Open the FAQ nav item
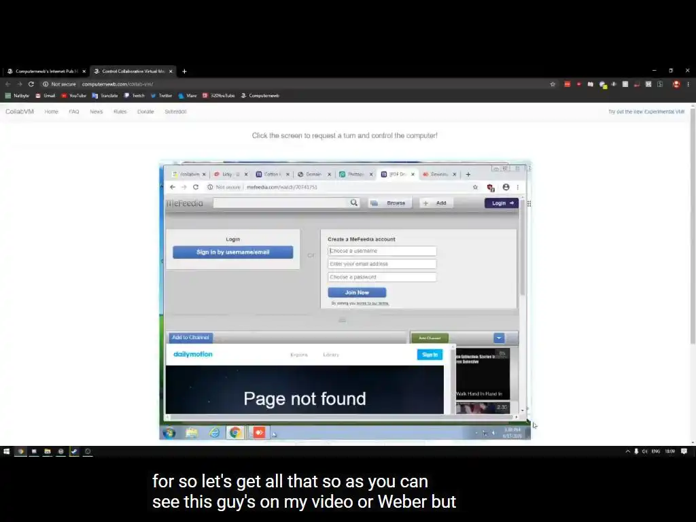This screenshot has width=696, height=522. (74, 111)
